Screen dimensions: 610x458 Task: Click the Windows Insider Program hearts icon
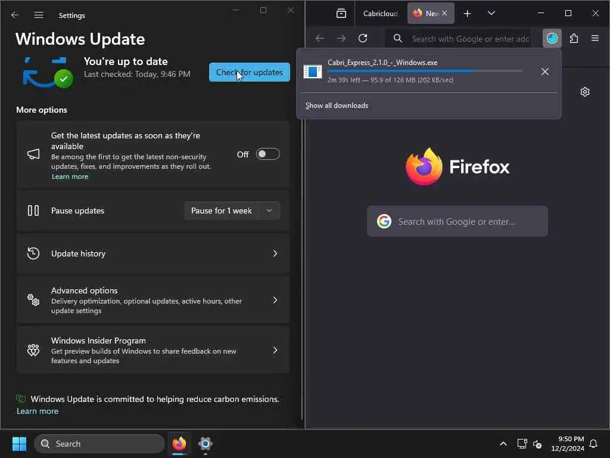click(33, 350)
